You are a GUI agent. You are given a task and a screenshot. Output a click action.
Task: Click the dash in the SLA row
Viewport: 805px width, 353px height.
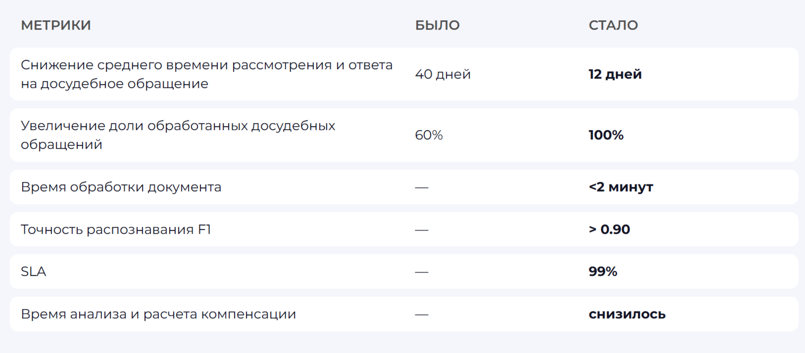(421, 272)
